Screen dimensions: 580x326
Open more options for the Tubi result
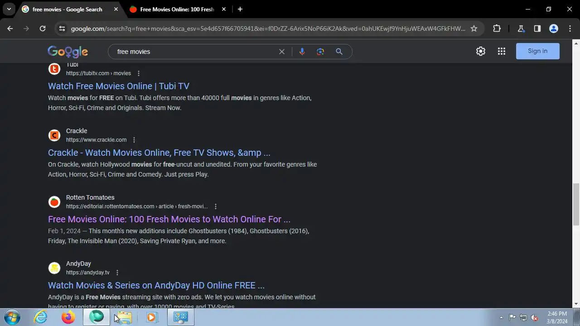click(x=139, y=73)
